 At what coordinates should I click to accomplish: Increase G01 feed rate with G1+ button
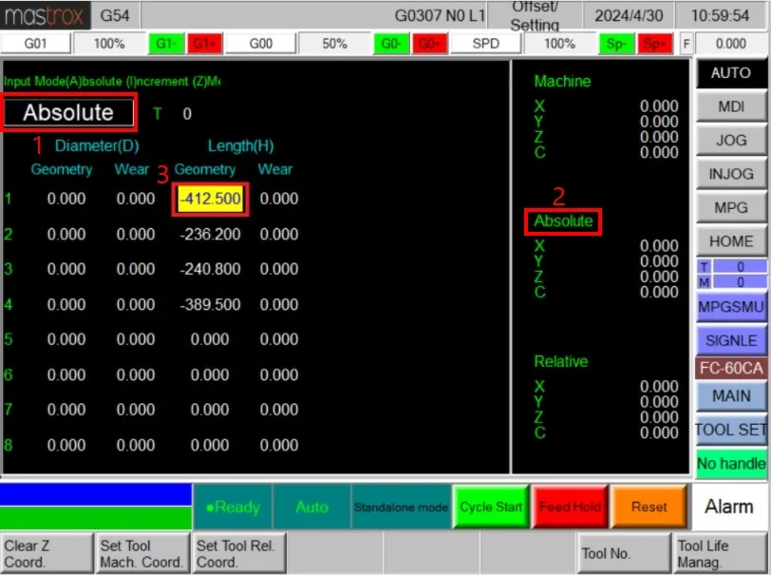[204, 44]
